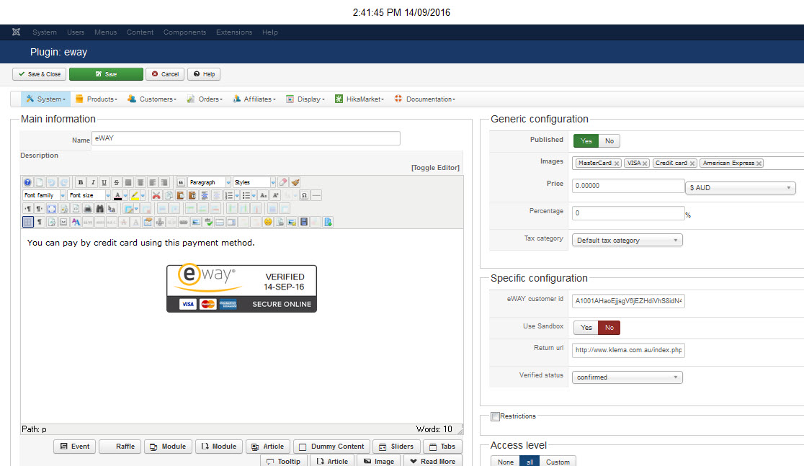
Task: Open the Components top menu
Action: 184,32
